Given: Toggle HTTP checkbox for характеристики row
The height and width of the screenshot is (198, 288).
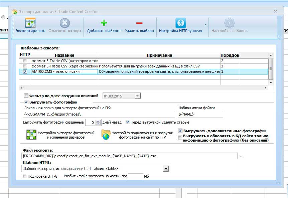Looking at the screenshot, I should pyautogui.click(x=25, y=66).
